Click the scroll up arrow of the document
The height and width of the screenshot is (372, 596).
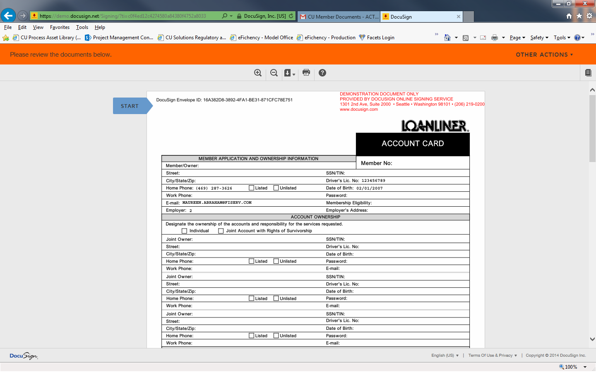(592, 90)
